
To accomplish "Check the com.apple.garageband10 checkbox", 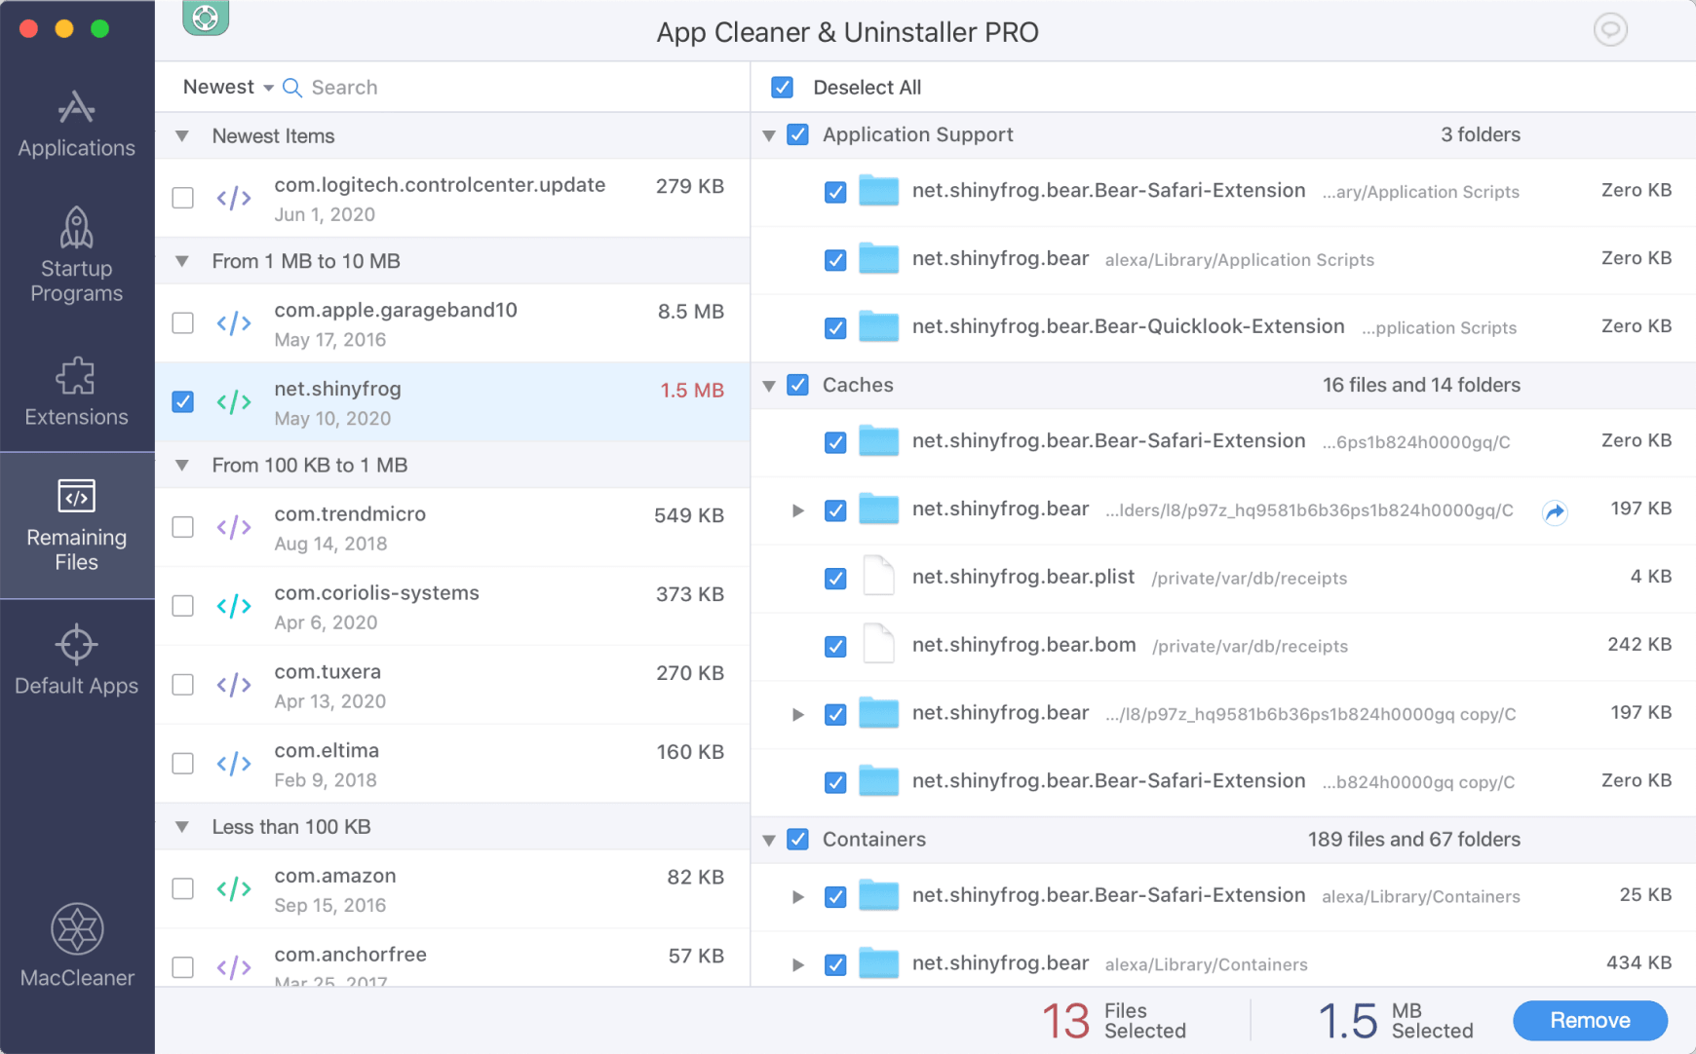I will pos(183,323).
